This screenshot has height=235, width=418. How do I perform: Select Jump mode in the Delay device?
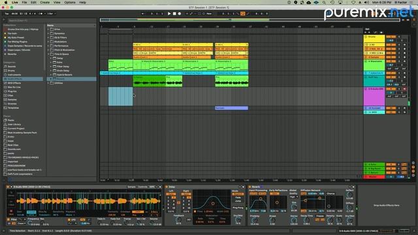238,201
